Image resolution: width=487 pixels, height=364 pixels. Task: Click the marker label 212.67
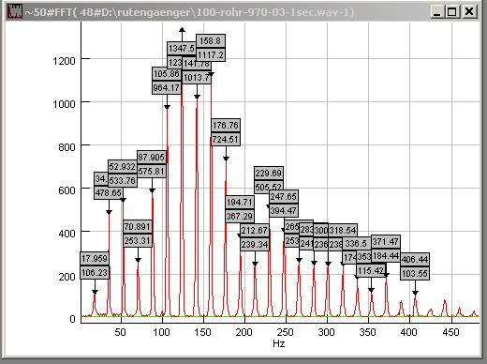click(x=255, y=231)
